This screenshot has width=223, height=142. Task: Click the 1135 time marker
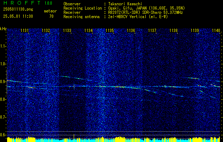point(110,30)
